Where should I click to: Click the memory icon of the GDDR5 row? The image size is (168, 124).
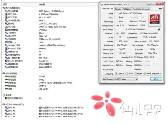click(x=6, y=77)
